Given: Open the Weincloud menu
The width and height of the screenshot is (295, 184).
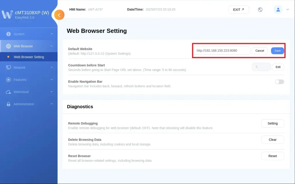Looking at the screenshot, I should pos(29,92).
